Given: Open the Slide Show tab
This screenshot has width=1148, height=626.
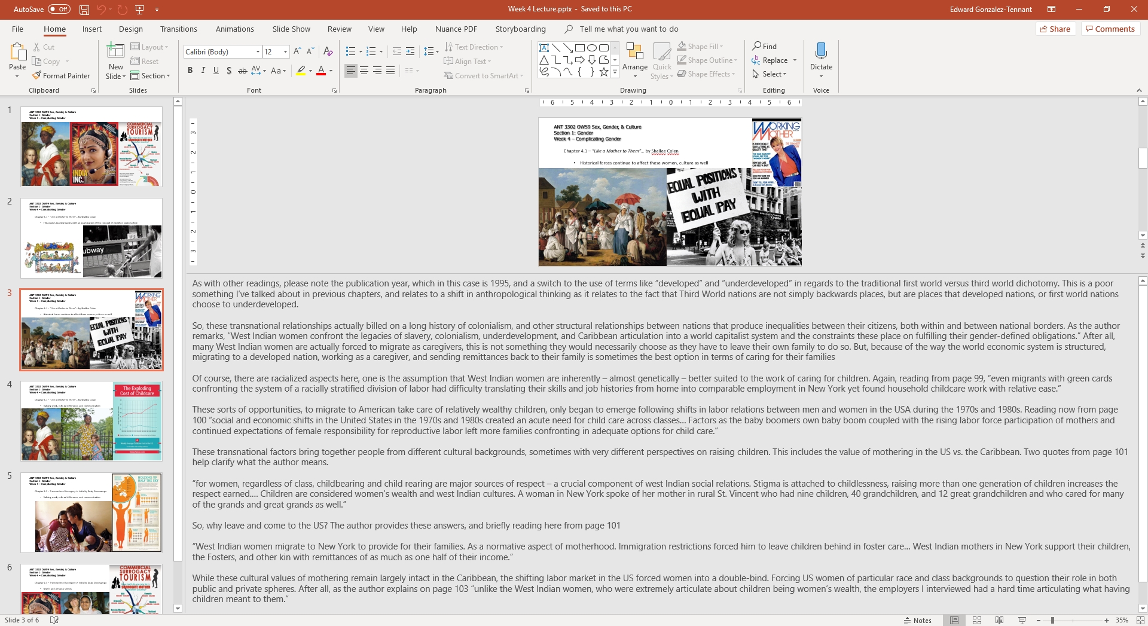Looking at the screenshot, I should pyautogui.click(x=291, y=29).
